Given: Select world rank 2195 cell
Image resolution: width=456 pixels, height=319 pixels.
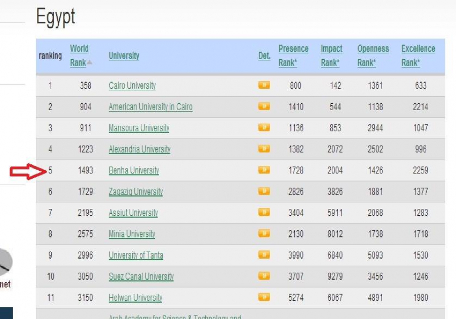Looking at the screenshot, I should coord(86,213).
